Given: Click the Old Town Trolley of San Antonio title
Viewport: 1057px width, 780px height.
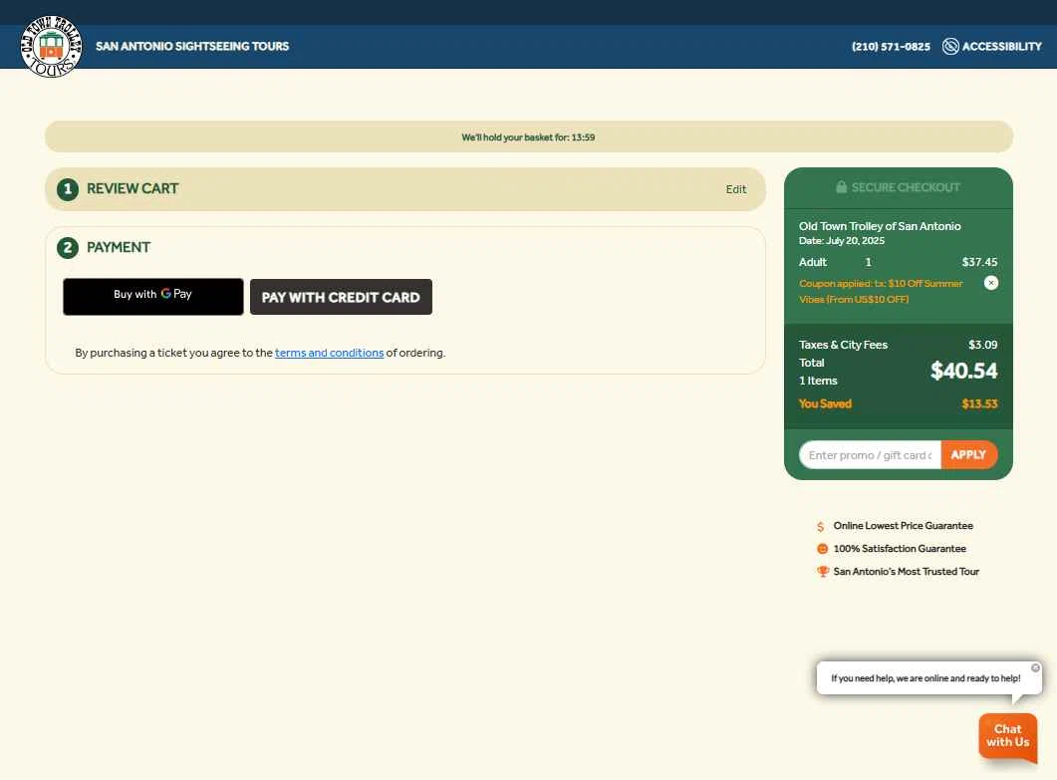Looking at the screenshot, I should [x=880, y=226].
